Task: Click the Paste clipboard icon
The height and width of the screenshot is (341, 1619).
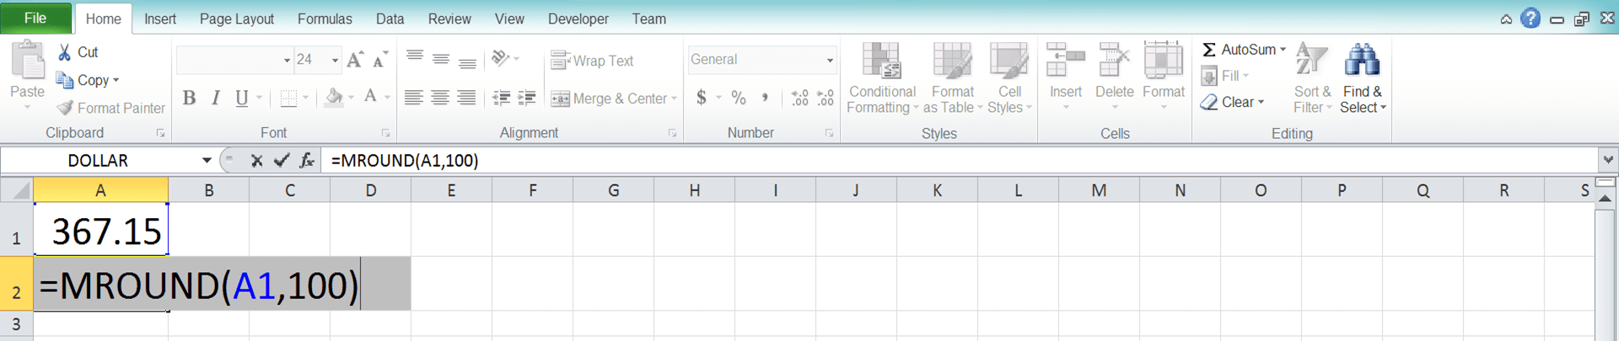Action: pos(27,62)
